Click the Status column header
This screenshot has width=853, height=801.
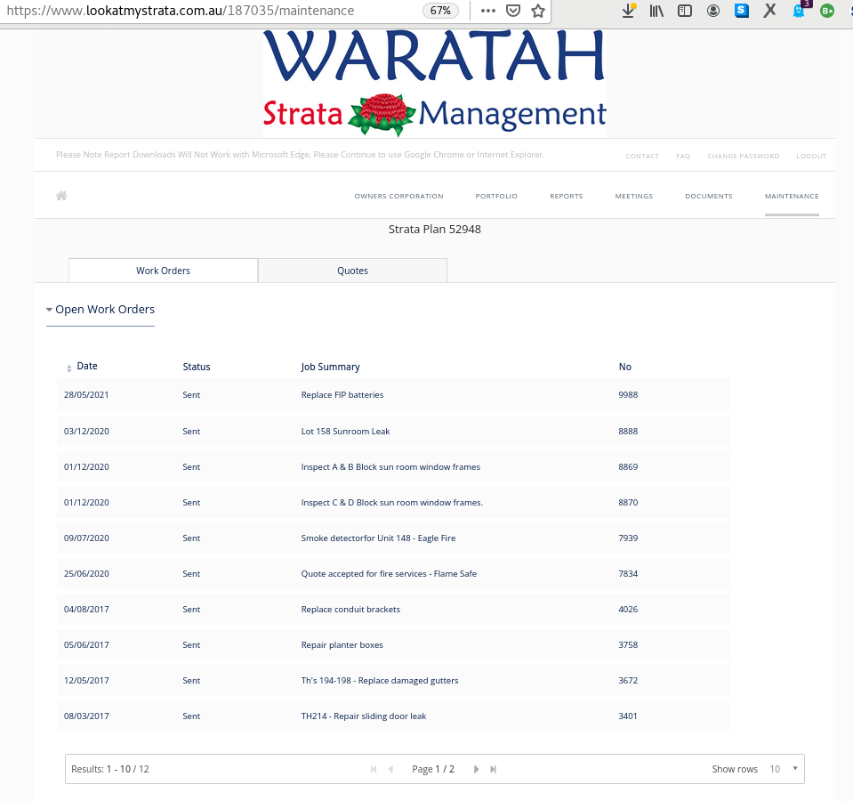197,367
